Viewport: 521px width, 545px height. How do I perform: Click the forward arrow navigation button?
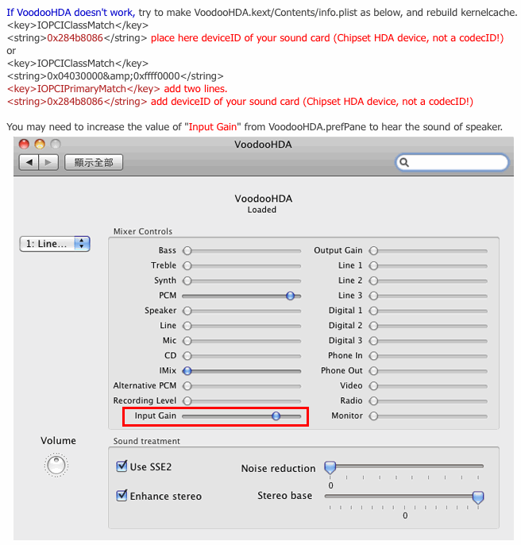click(x=48, y=162)
